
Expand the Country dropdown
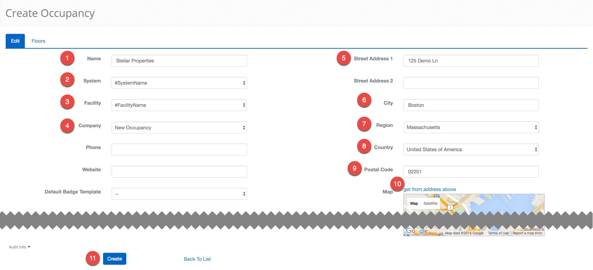471,149
